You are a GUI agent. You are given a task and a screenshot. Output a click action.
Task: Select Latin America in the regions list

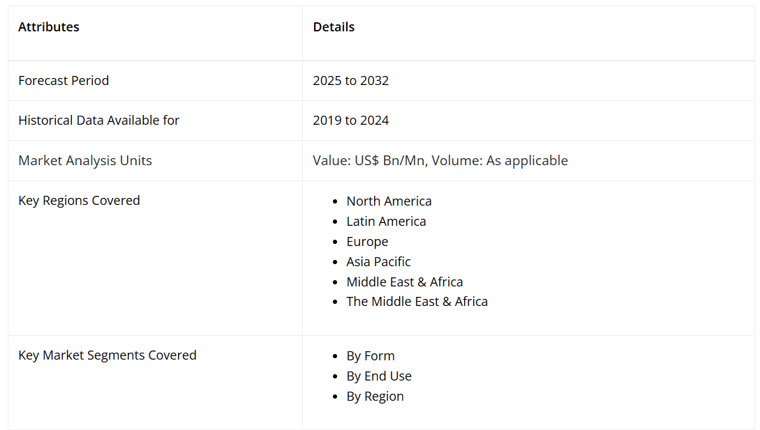click(x=386, y=222)
